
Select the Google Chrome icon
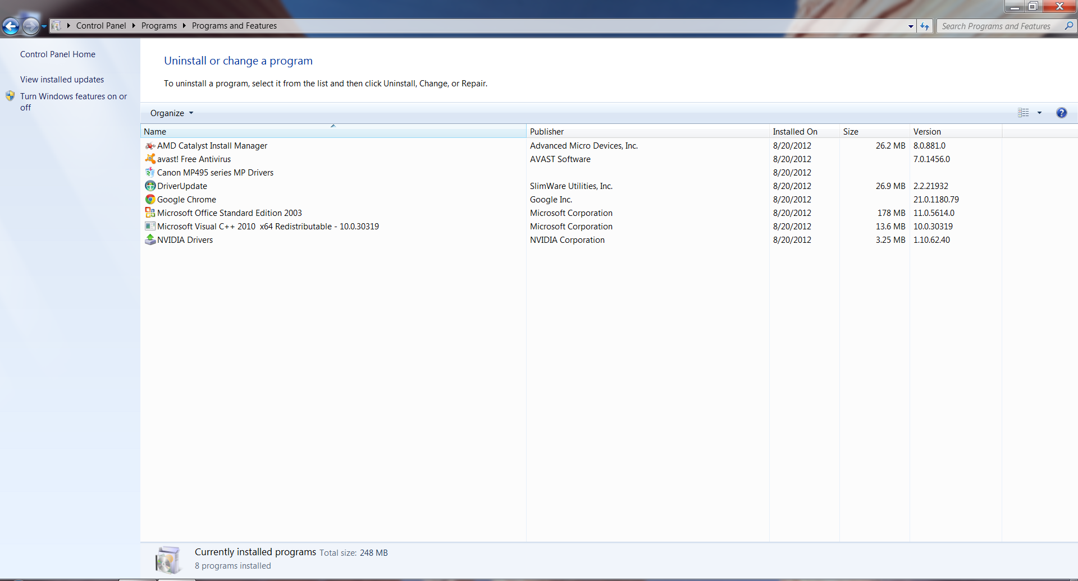click(150, 200)
